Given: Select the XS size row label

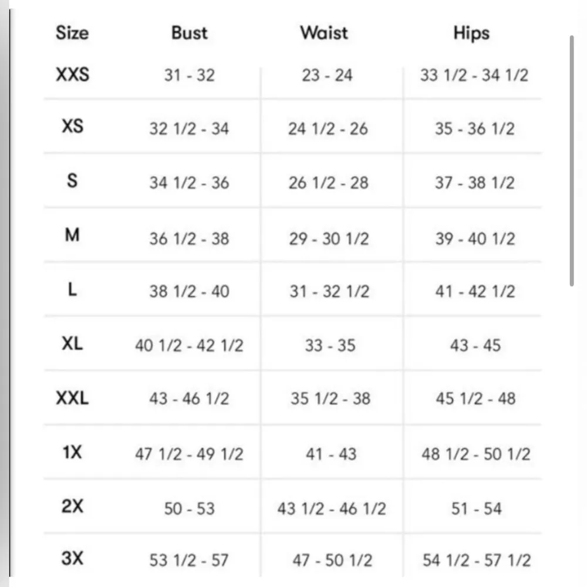Looking at the screenshot, I should [72, 127].
